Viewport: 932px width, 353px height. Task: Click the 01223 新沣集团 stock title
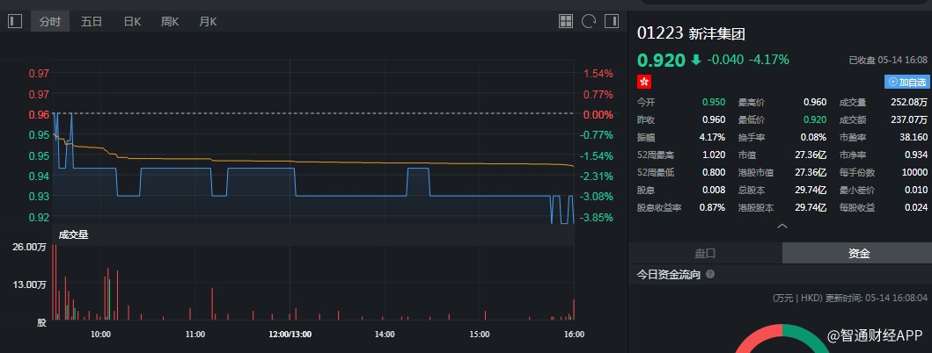pos(689,34)
